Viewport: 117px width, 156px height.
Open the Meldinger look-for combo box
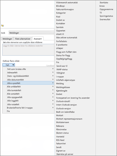pos(31,33)
